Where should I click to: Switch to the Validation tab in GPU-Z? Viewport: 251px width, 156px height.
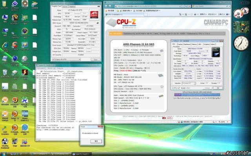pyautogui.click(x=73, y=7)
